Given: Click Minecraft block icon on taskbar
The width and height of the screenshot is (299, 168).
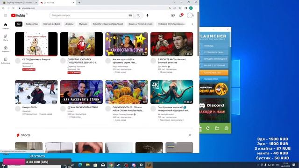Looking at the screenshot, I should 149,165.
